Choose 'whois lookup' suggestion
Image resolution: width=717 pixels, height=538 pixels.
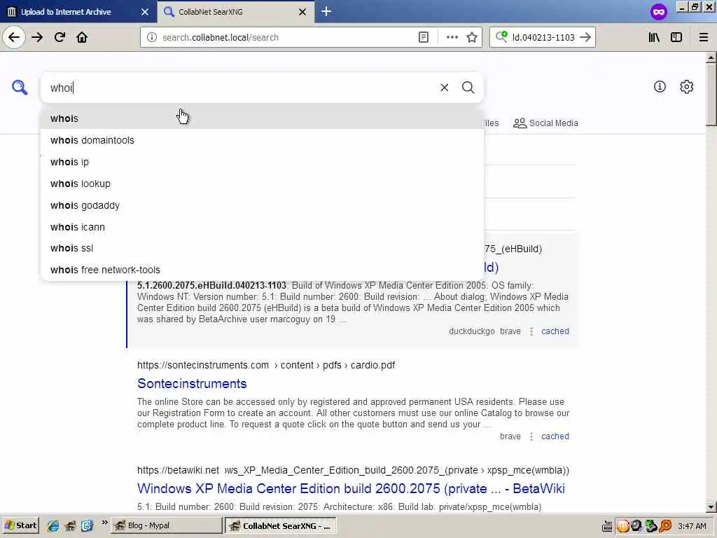pos(262,184)
